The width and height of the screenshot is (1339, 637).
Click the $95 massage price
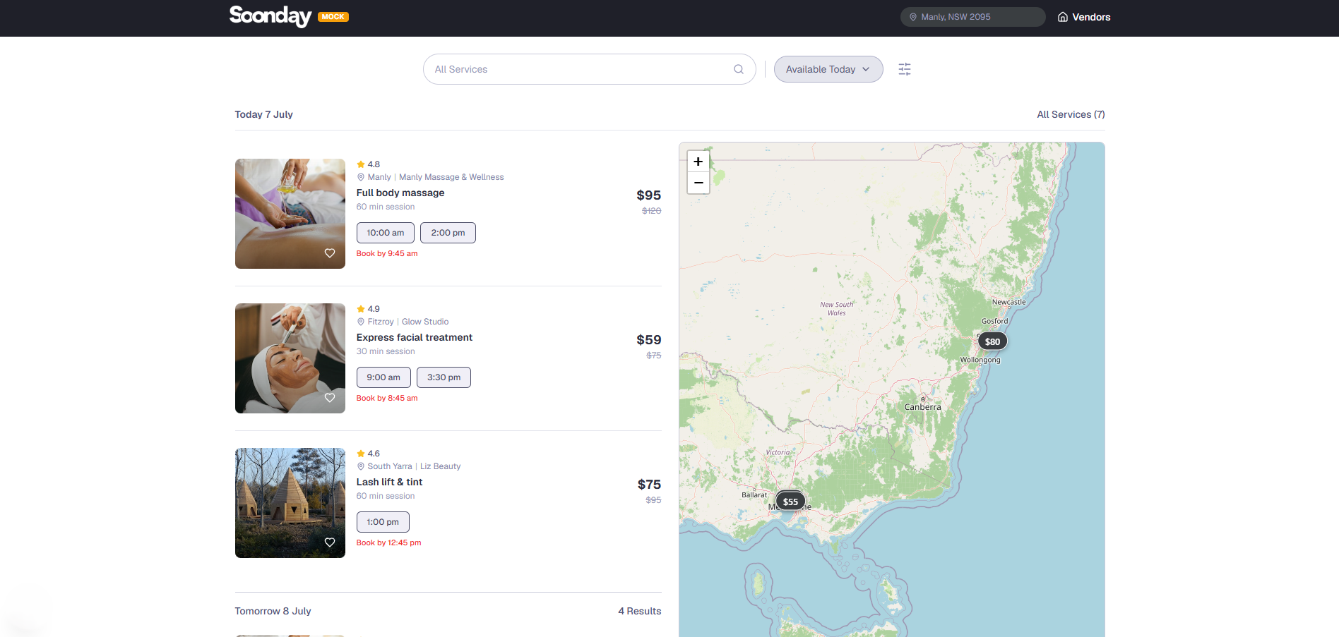pyautogui.click(x=648, y=195)
